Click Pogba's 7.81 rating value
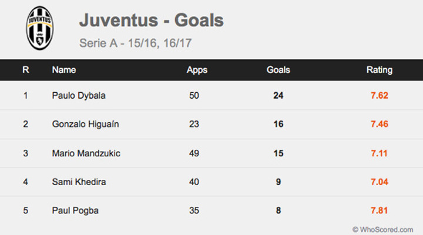This screenshot has height=235, width=423. click(379, 210)
